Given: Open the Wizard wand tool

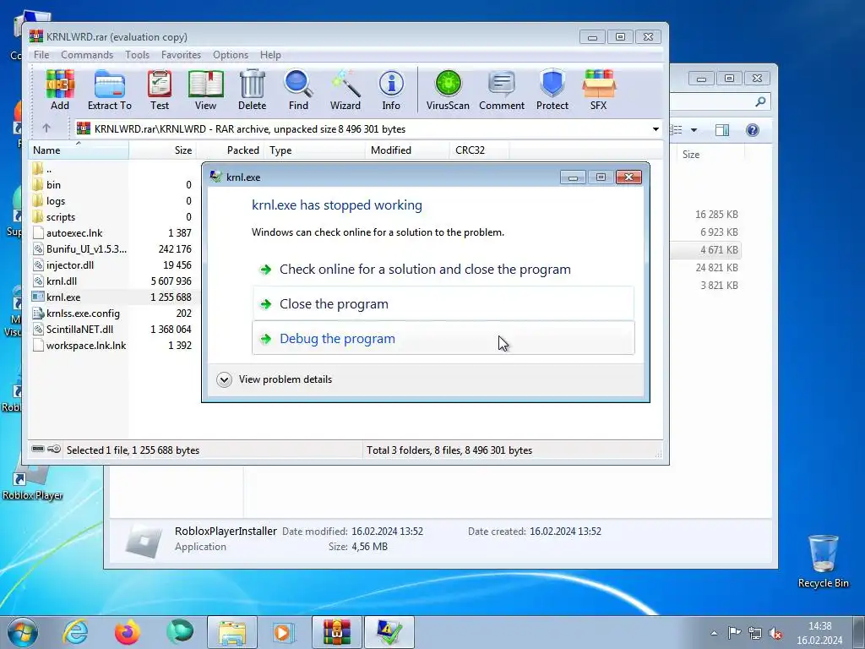Looking at the screenshot, I should pos(345,90).
